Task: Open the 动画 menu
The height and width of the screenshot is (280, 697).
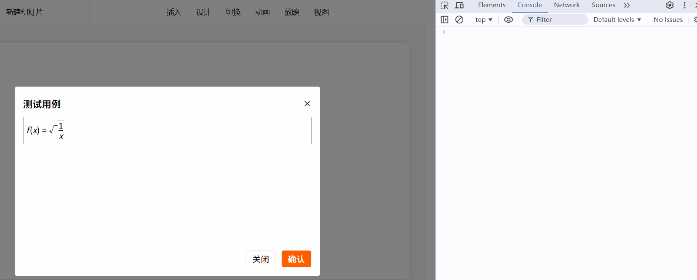Action: tap(262, 12)
